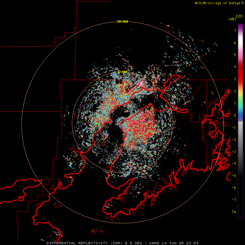The image size is (245, 245).
Task: Click the DIFFERENTIAL REFLECTIVITY (ZDR) caption text
Action: point(85,243)
